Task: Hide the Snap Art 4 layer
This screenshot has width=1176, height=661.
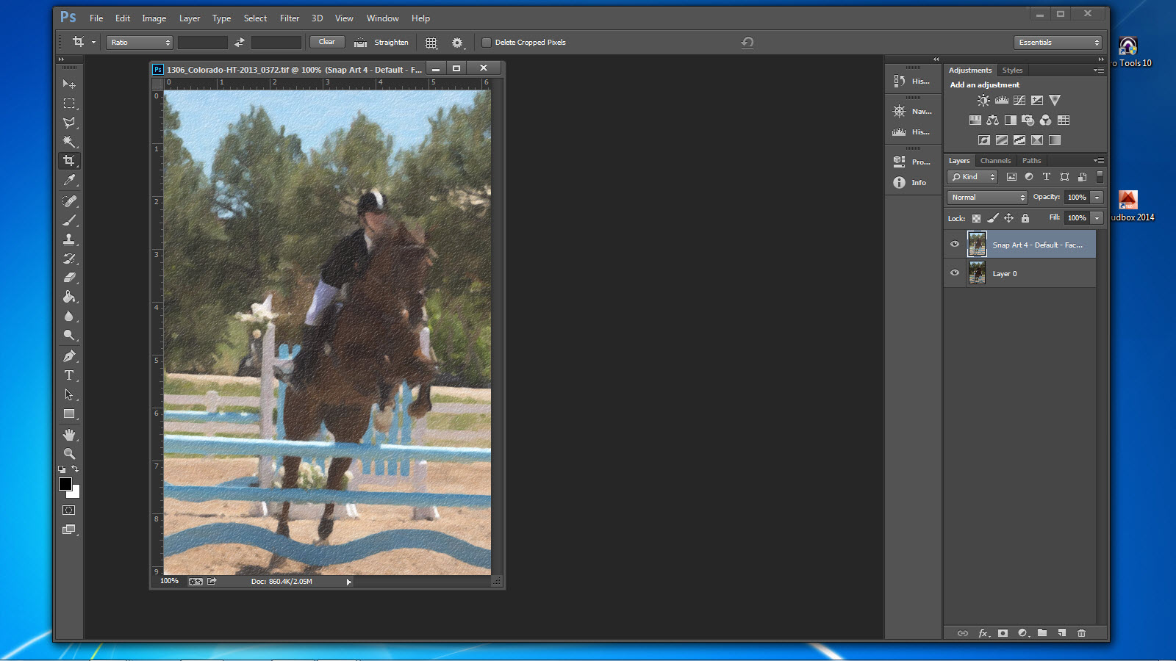Action: [x=955, y=245]
